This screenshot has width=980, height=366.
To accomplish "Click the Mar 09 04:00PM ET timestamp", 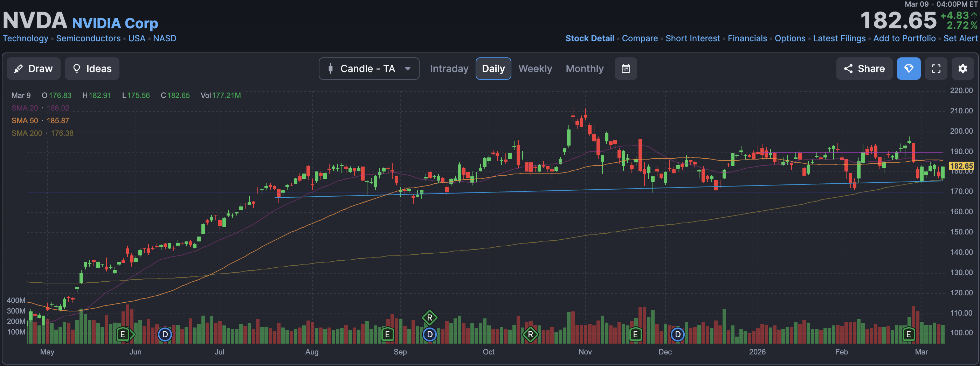I will point(941,4).
